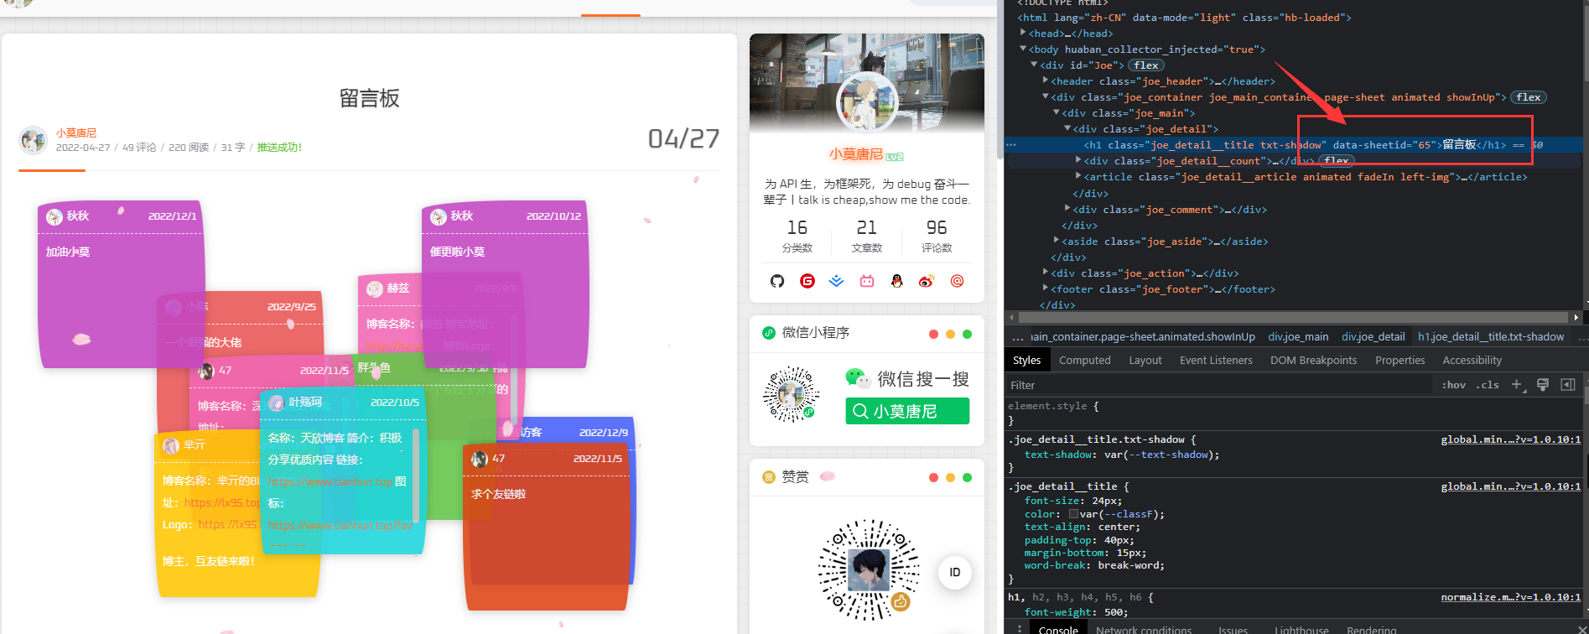The width and height of the screenshot is (1589, 634).
Task: Expand the footer joe_footer node
Action: click(x=1045, y=288)
